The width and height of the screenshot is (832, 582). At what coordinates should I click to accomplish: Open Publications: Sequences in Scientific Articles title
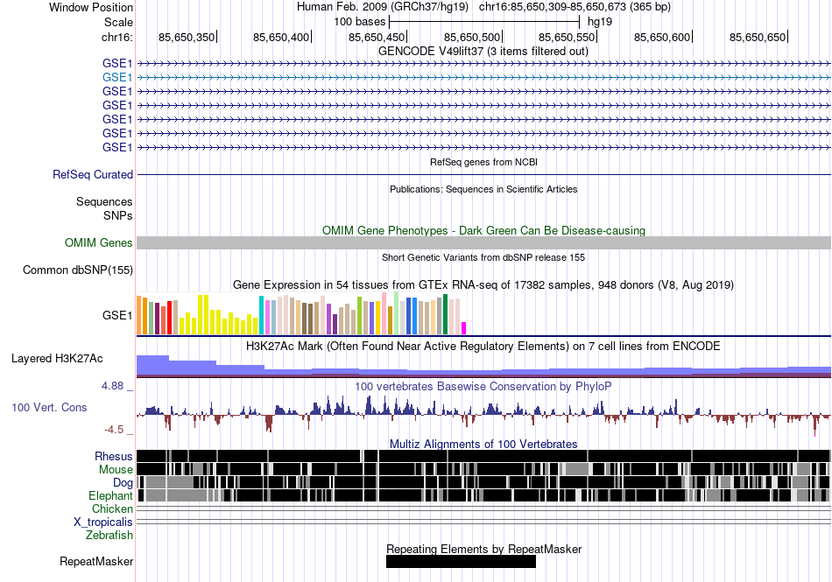(x=483, y=189)
